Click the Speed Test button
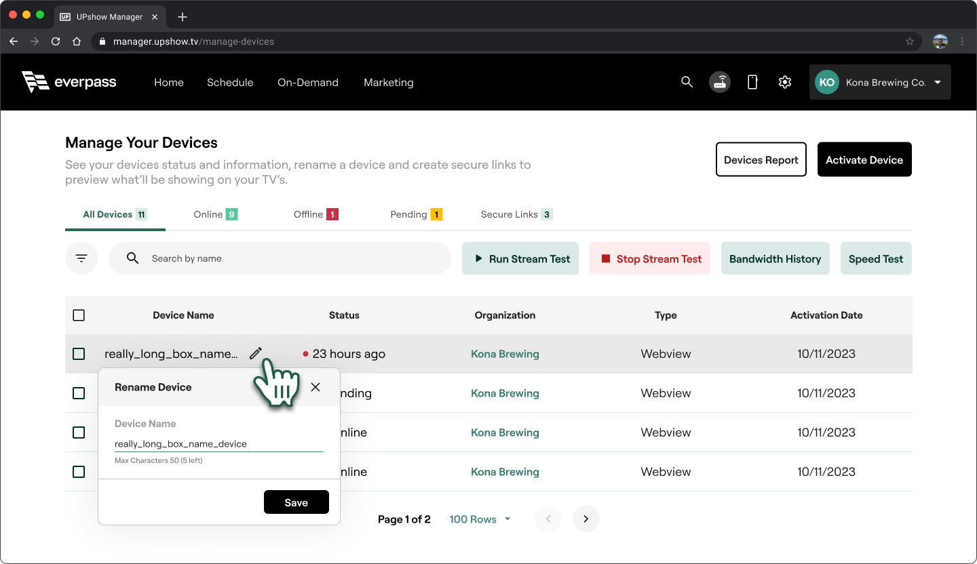Viewport: 977px width, 564px height. click(x=876, y=258)
